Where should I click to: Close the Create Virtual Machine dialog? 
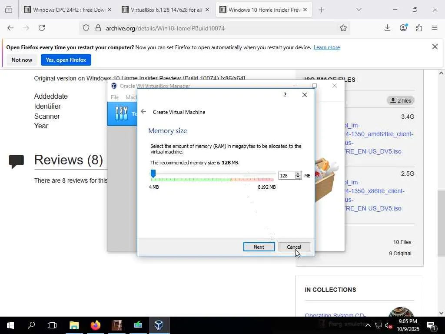click(x=305, y=95)
